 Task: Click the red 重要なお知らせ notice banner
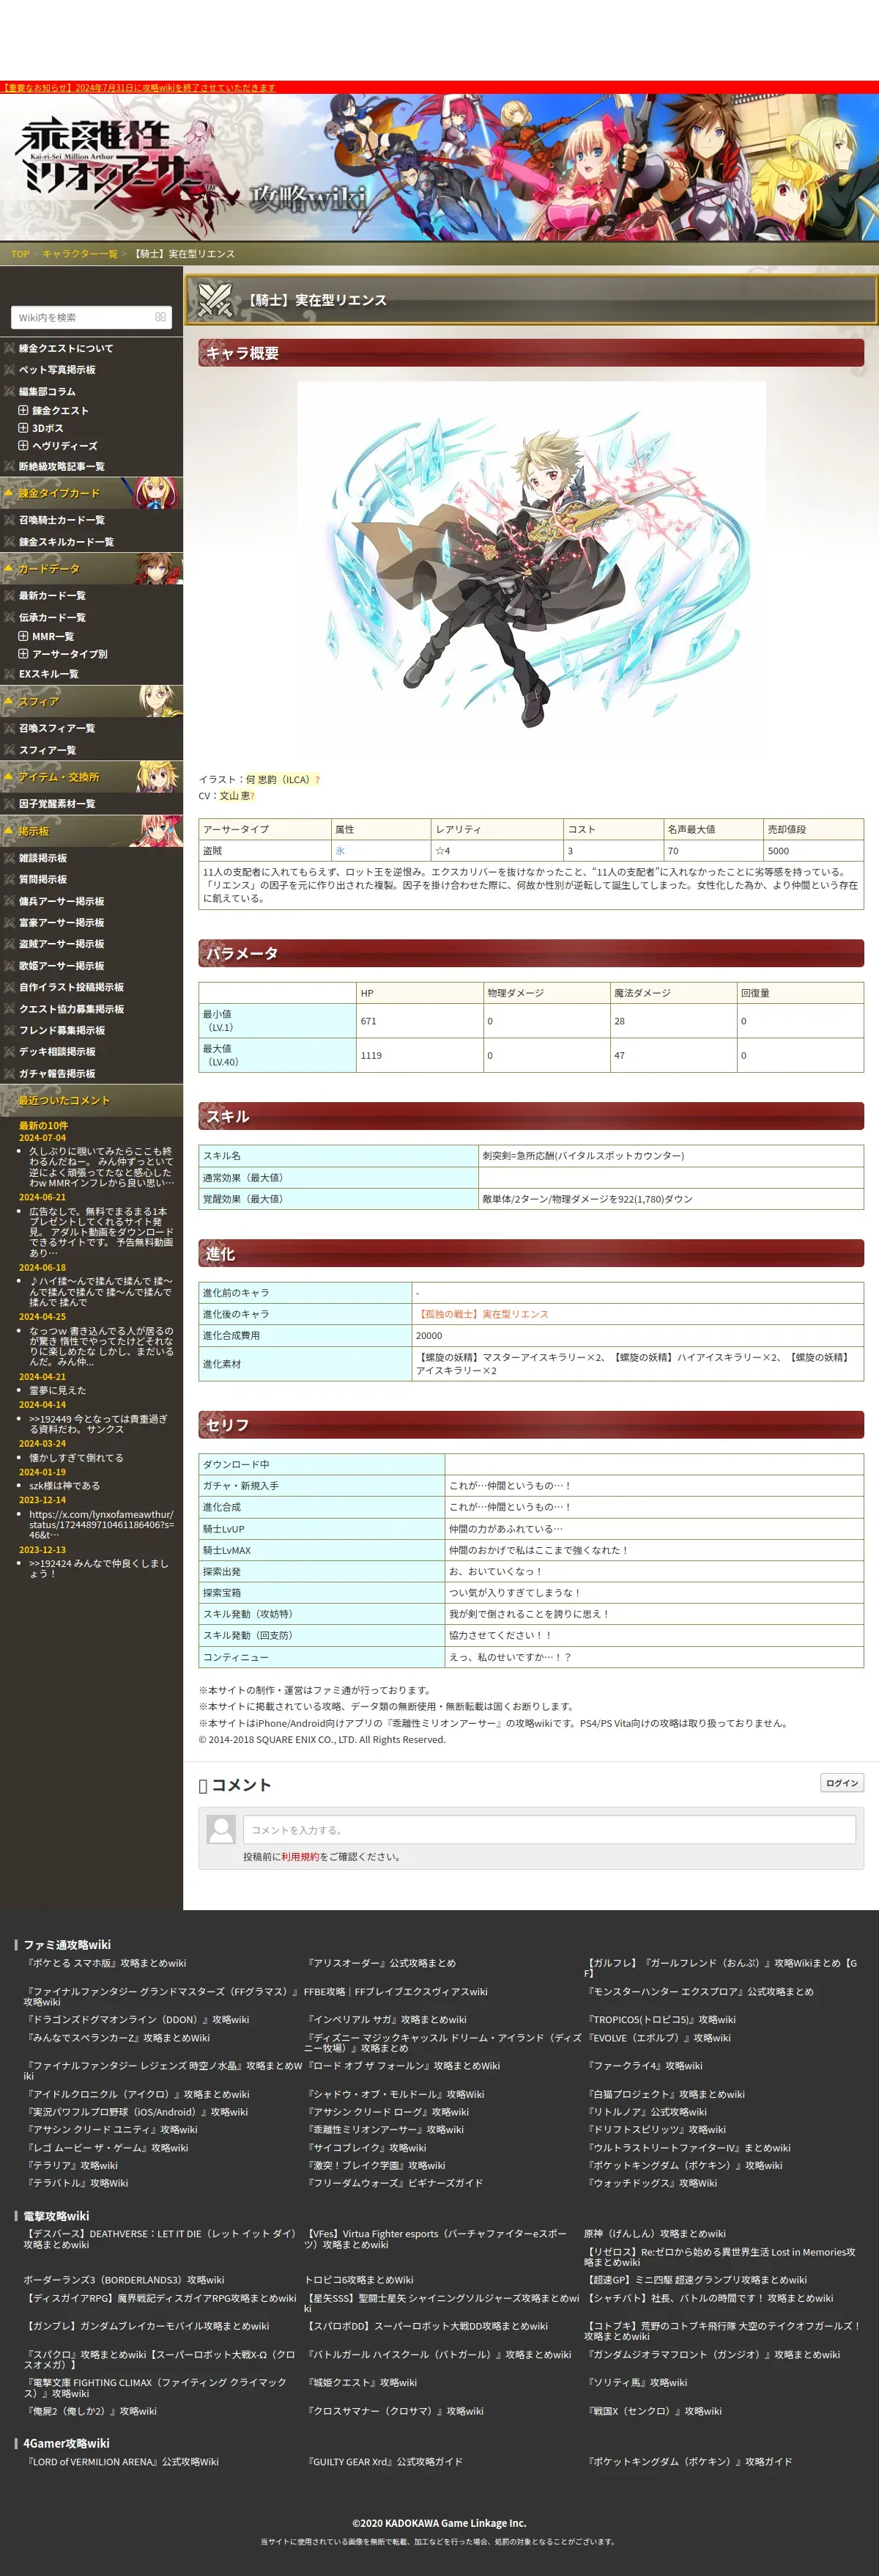pyautogui.click(x=138, y=88)
